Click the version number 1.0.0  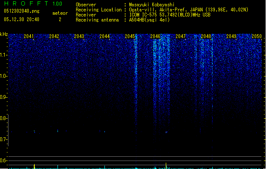click(57, 3)
